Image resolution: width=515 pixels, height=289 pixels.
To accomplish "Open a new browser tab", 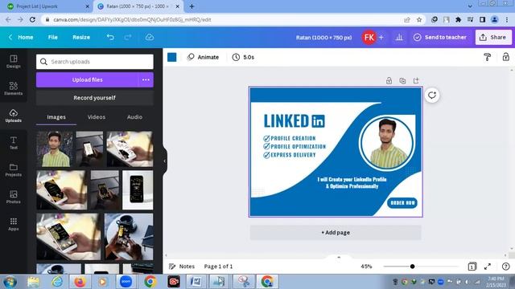I will [192, 6].
